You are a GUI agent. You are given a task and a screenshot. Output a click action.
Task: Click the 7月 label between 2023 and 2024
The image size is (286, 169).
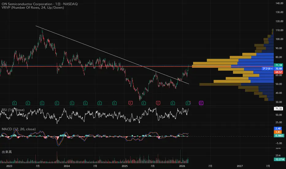pos(37,166)
